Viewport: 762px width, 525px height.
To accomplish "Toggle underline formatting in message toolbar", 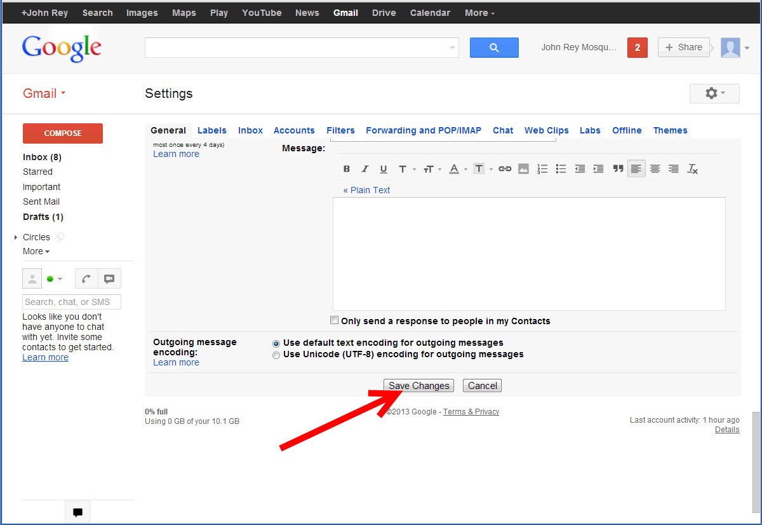I will 384,169.
